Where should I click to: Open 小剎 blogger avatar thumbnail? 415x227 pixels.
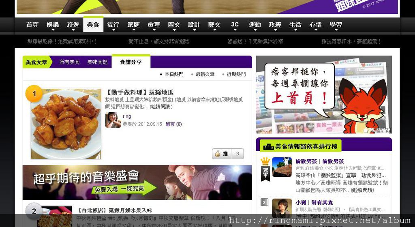[x=282, y=208]
